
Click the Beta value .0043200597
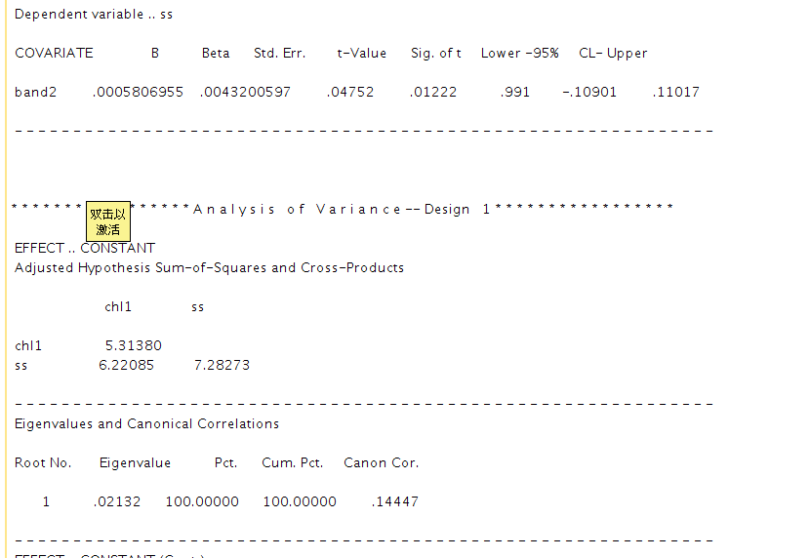245,92
